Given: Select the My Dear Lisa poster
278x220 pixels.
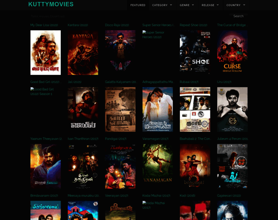Looking at the screenshot, I should coord(46,52).
